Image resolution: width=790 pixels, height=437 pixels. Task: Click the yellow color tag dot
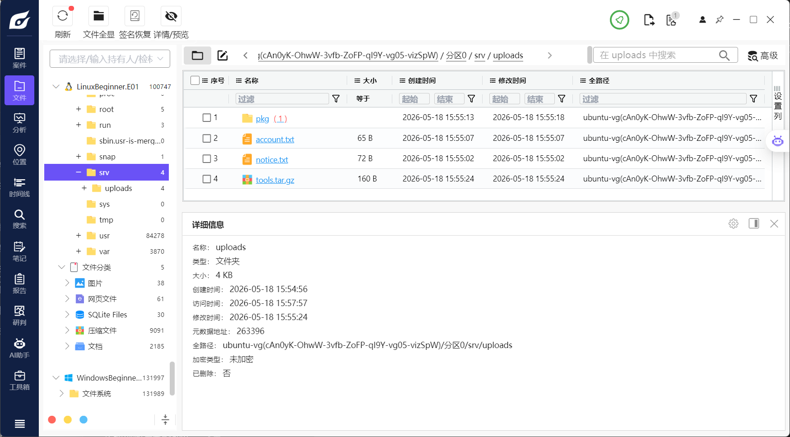pyautogui.click(x=68, y=419)
